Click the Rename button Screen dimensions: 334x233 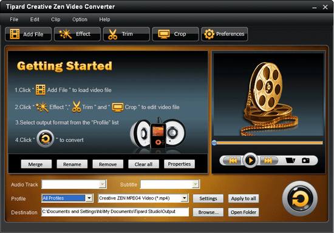point(72,164)
